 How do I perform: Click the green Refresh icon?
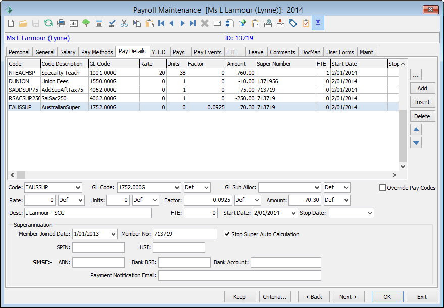coord(48,23)
